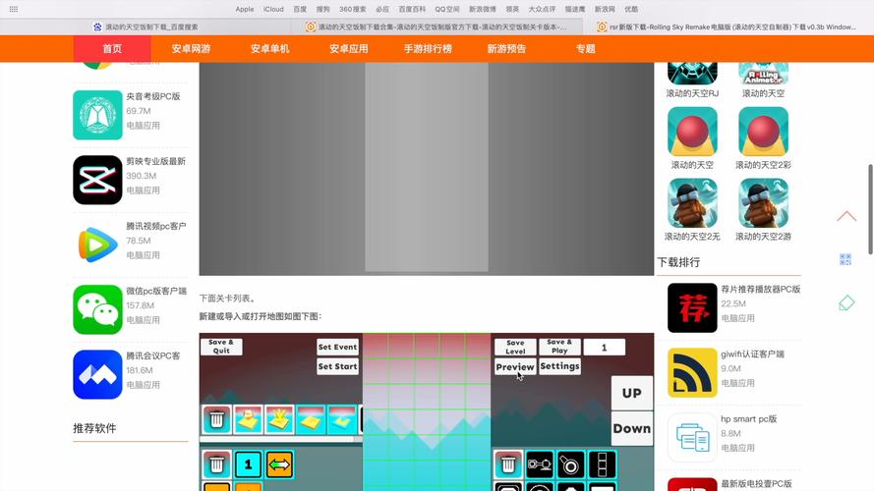This screenshot has width=874, height=491.
Task: Click the 滚动的天空RJ game icon
Action: pos(692,74)
